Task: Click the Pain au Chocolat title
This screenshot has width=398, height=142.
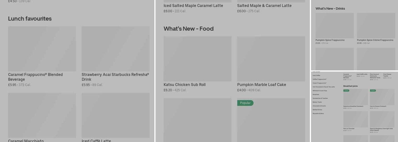Action: [x=349, y=129]
